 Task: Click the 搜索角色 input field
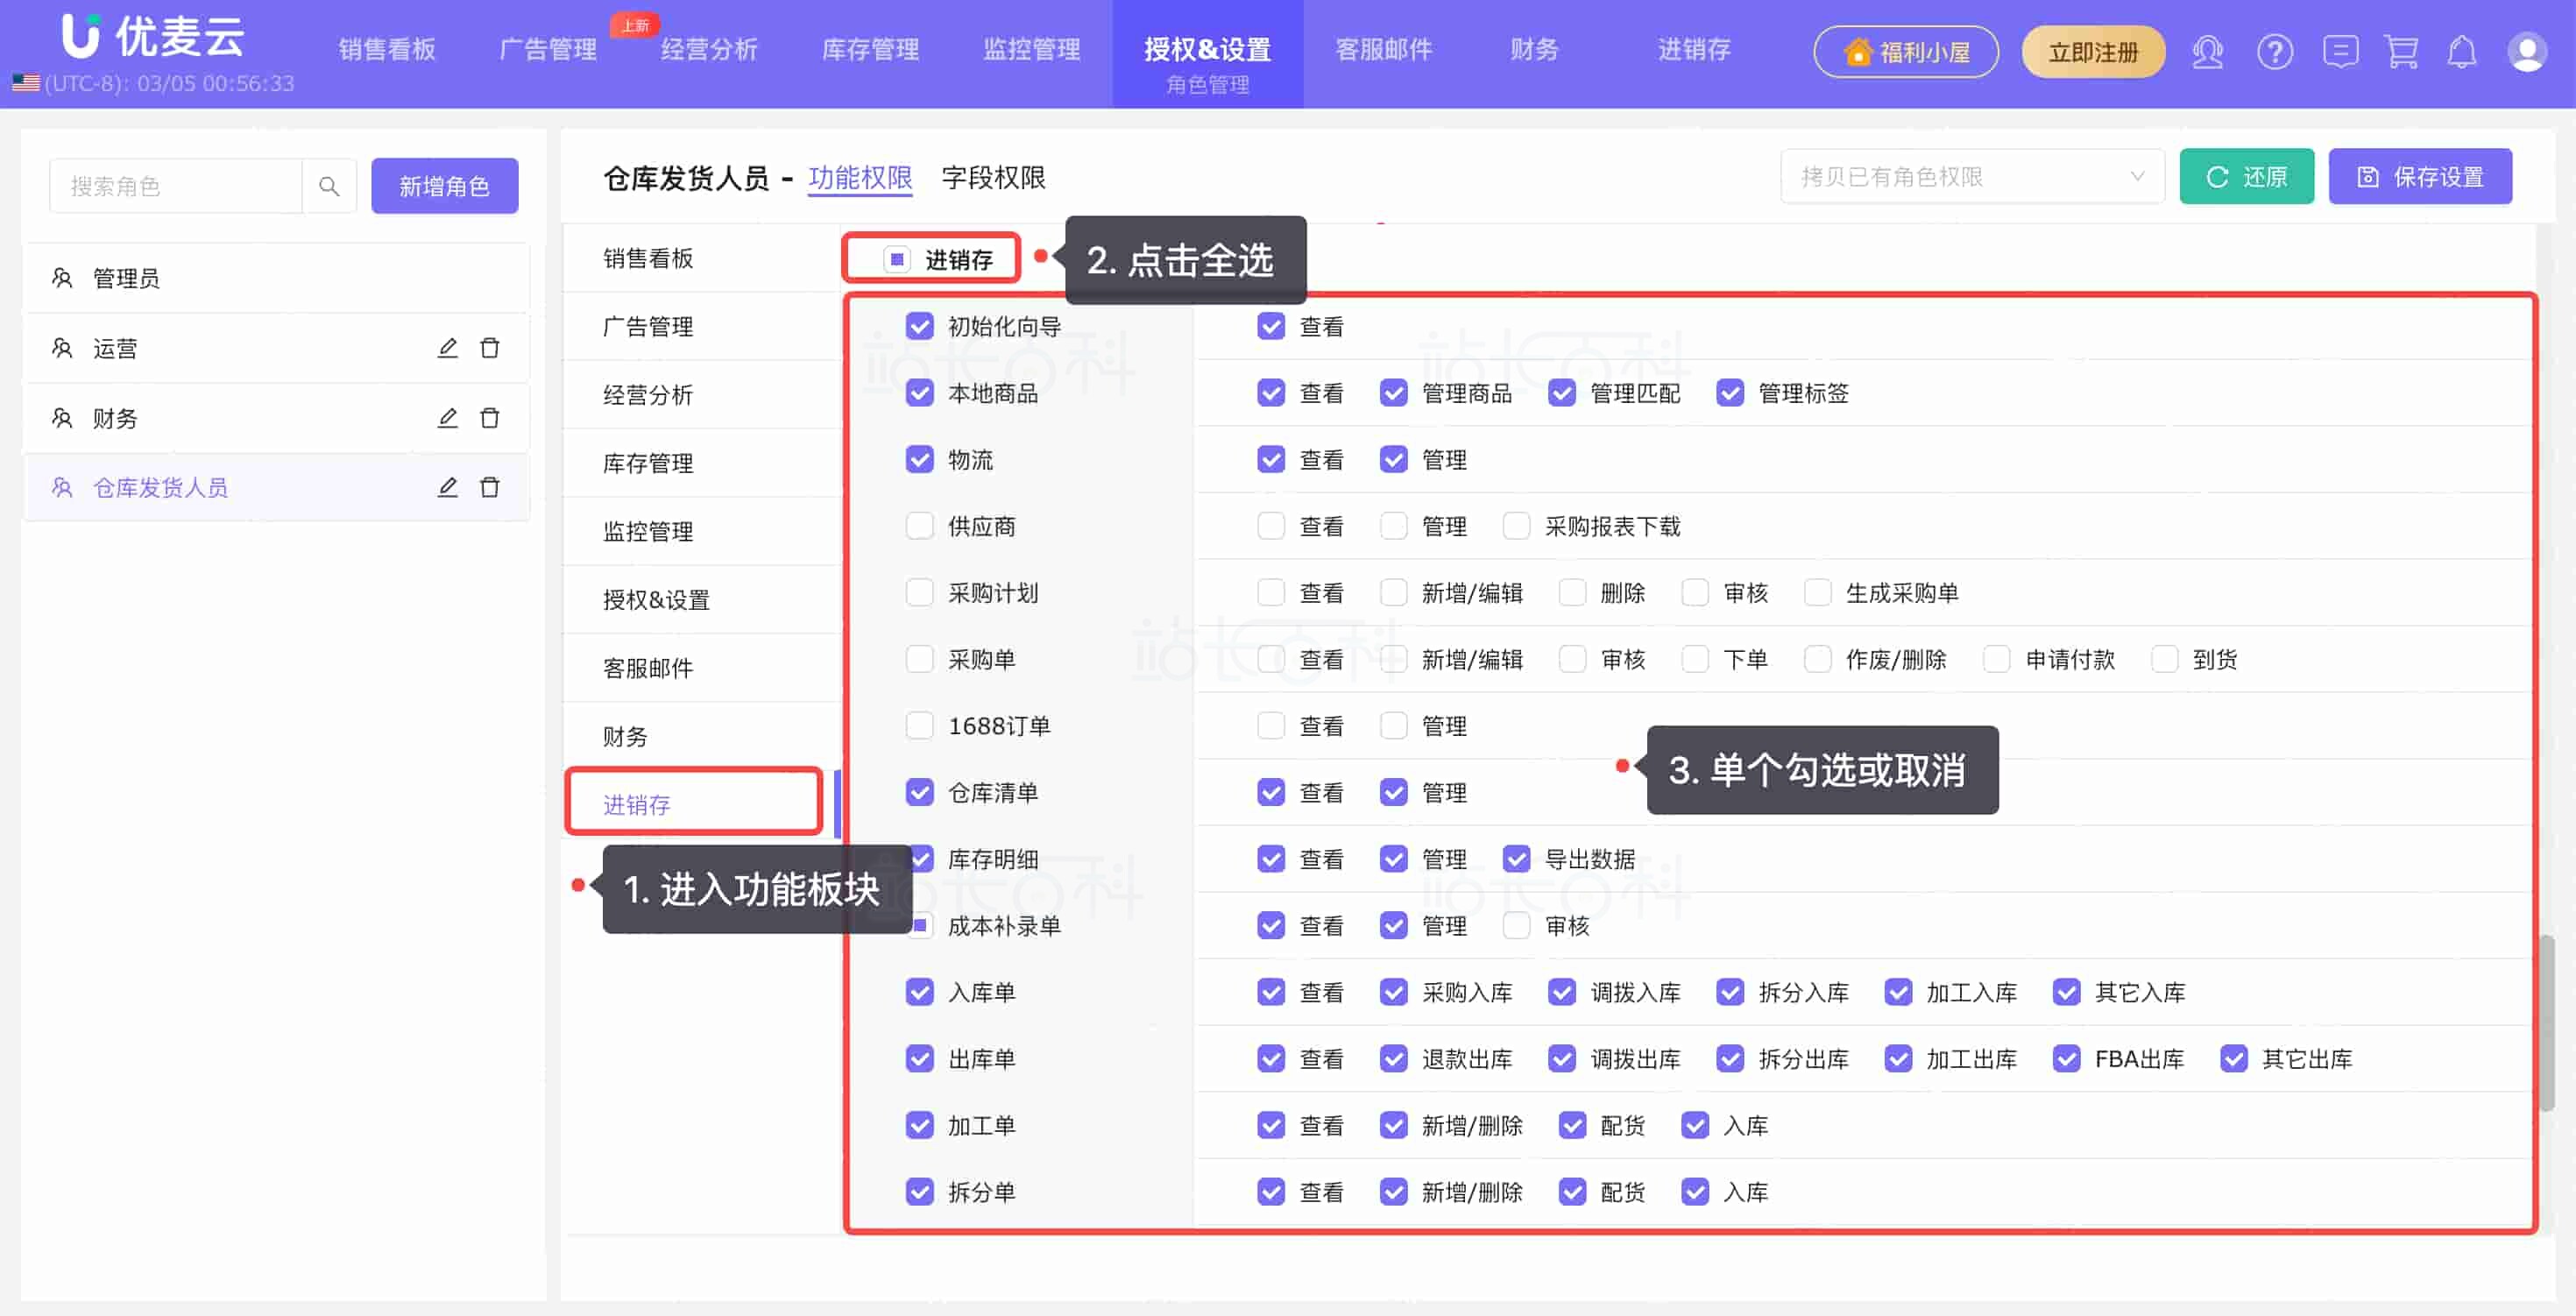(176, 186)
